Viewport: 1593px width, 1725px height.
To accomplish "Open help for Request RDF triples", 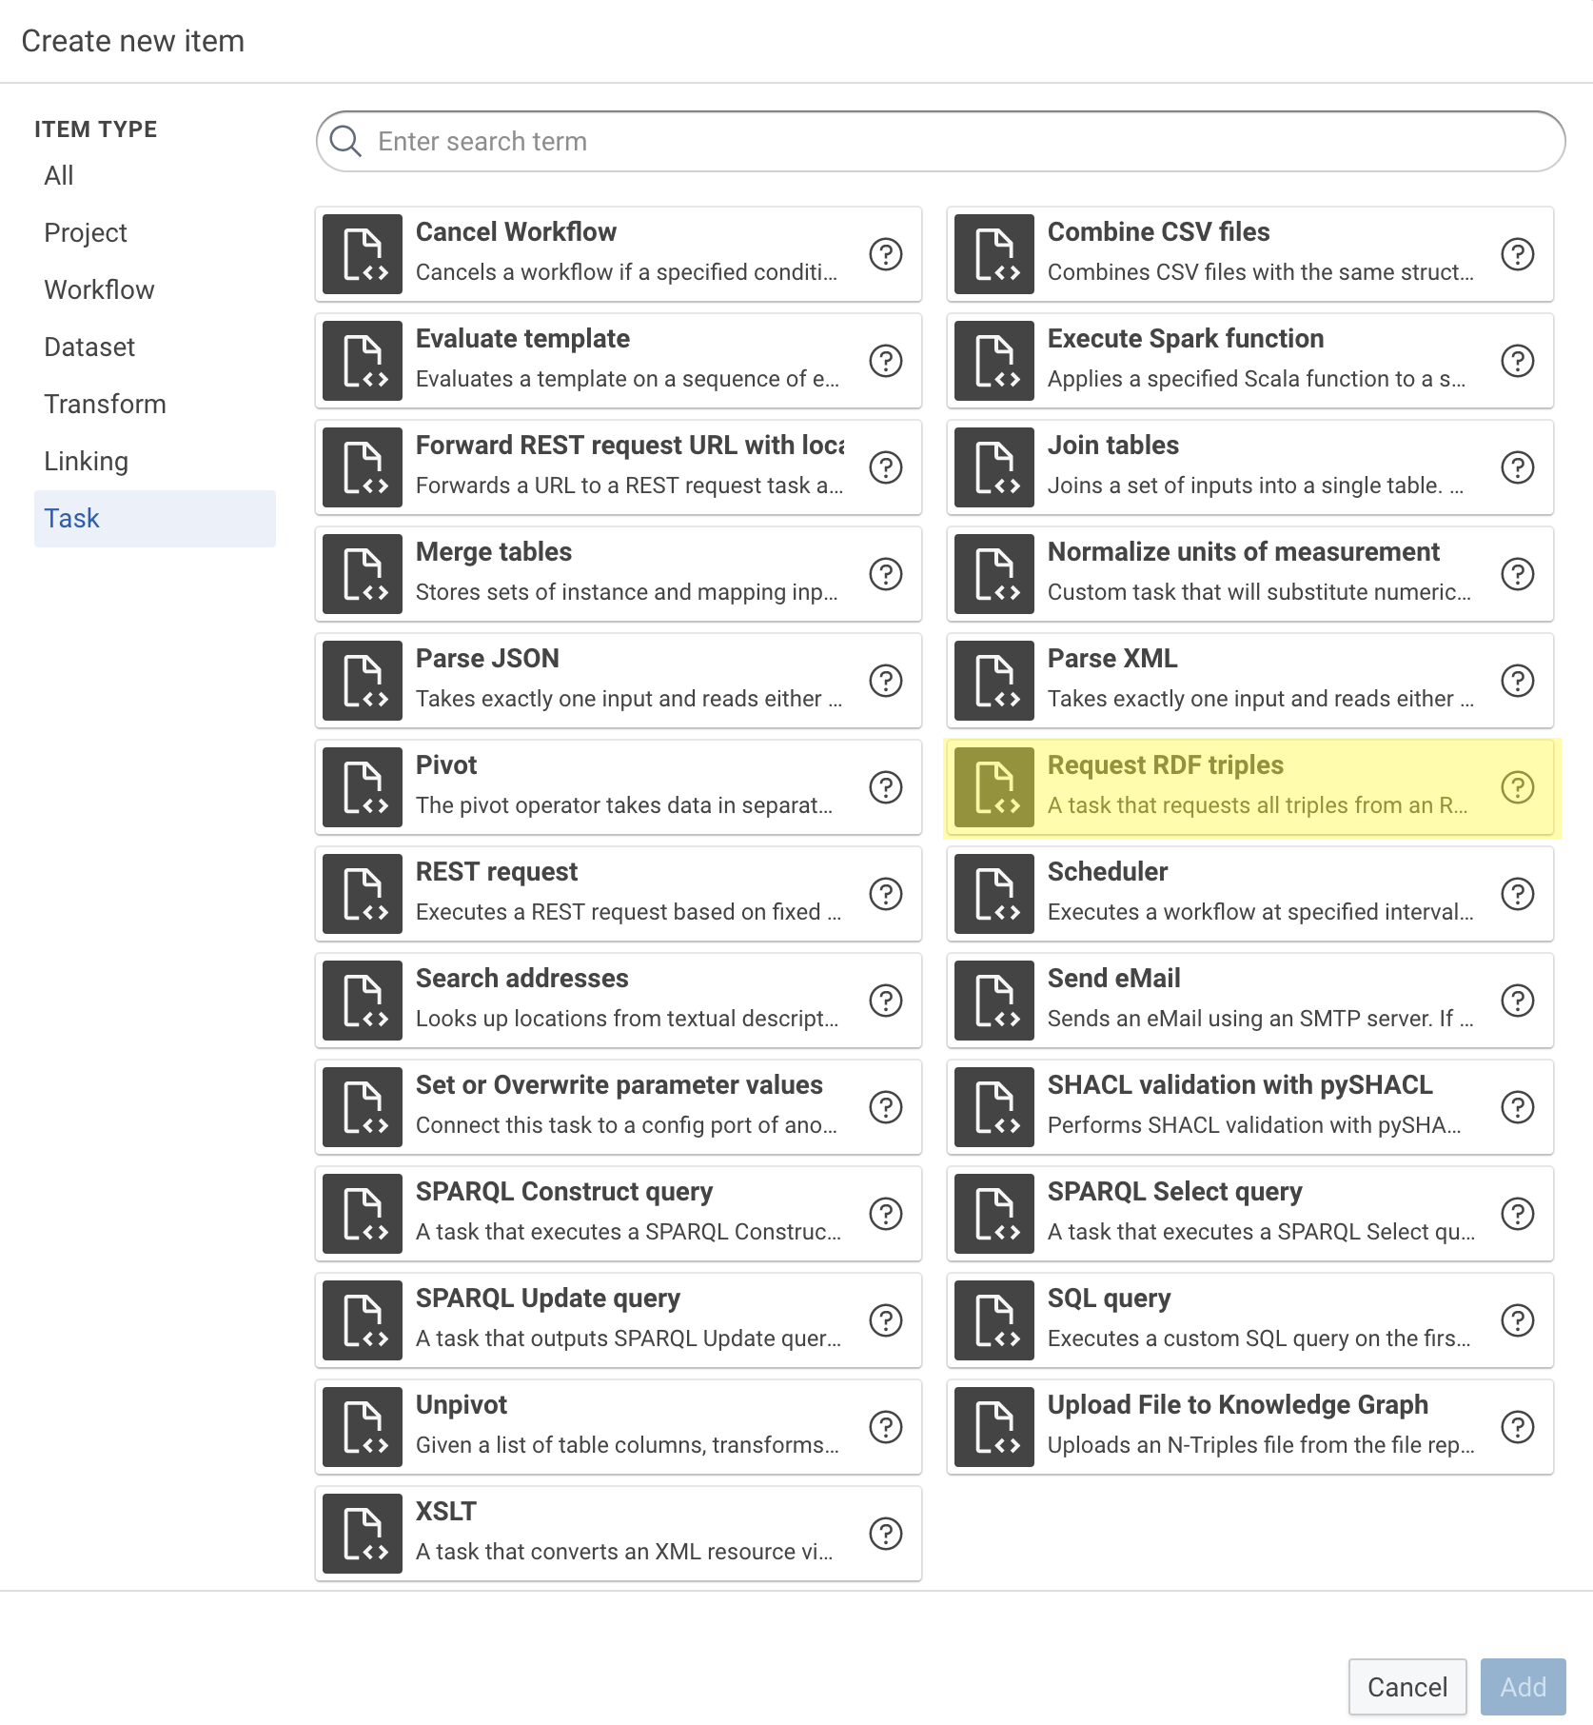I will [x=1517, y=786].
